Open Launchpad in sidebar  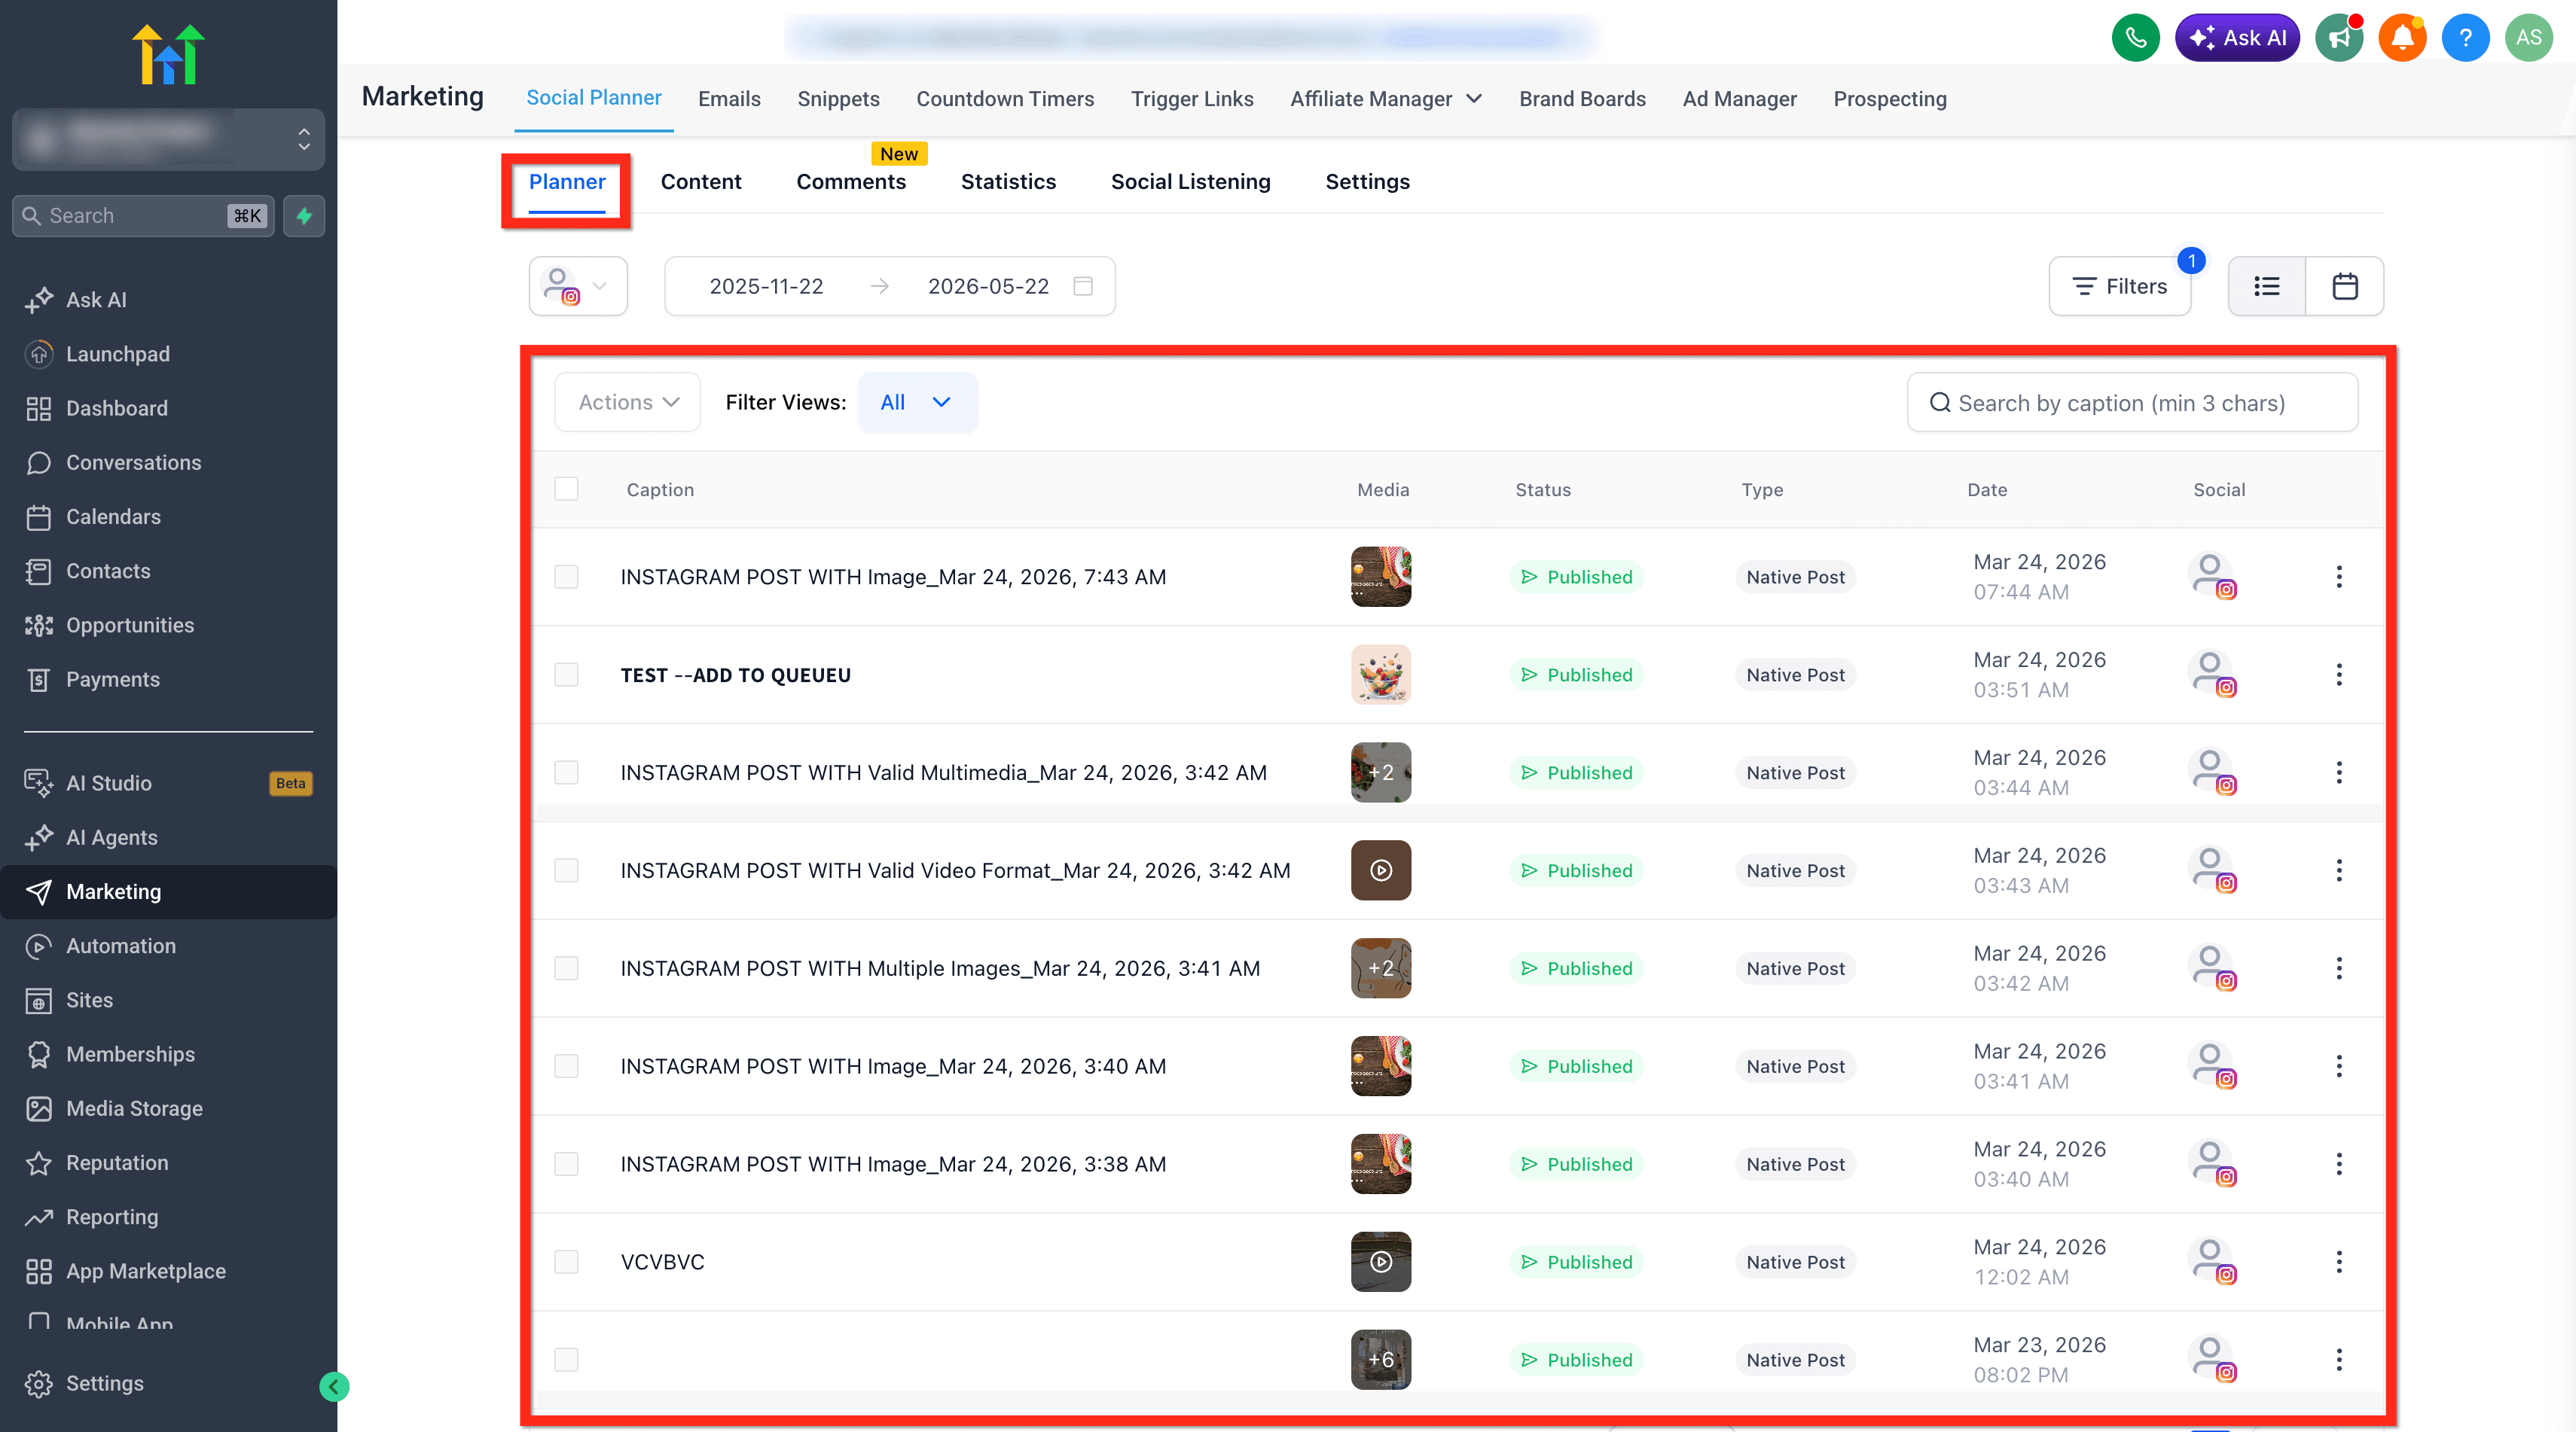tap(118, 354)
